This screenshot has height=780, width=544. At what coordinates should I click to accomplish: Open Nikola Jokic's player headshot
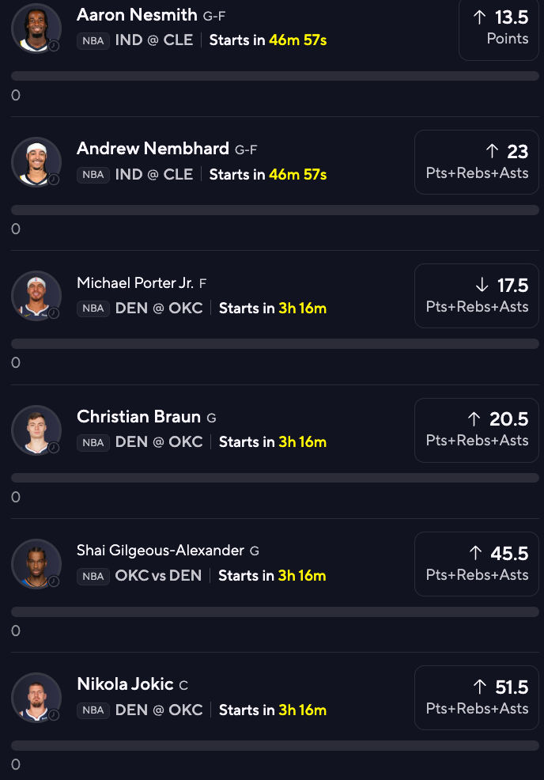click(x=36, y=697)
